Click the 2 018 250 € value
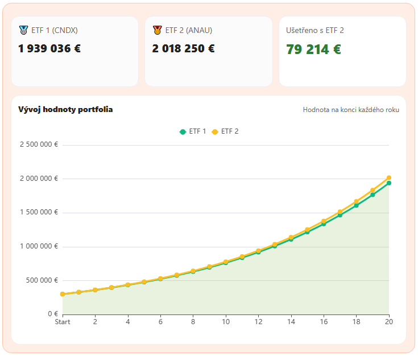This screenshot has height=356, width=418. click(183, 48)
